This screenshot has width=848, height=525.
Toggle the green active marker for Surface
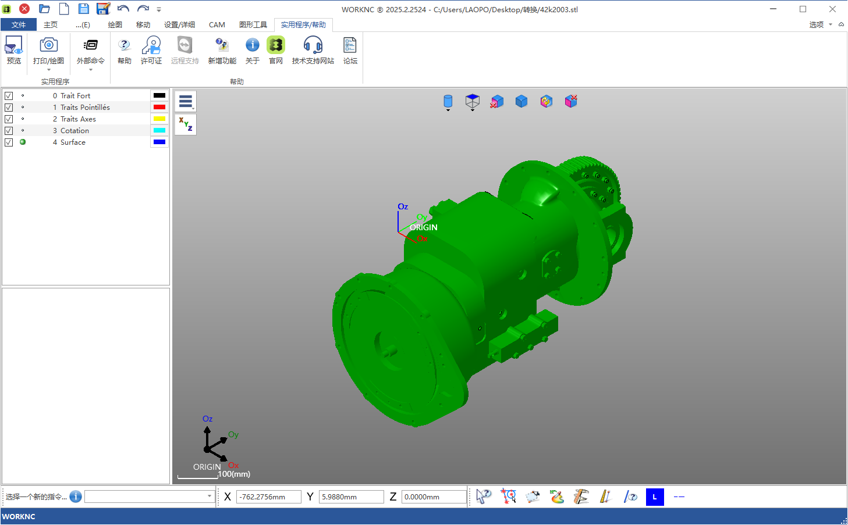click(x=23, y=142)
